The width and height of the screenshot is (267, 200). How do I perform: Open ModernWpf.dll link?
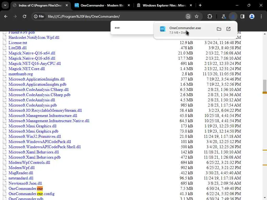(x=22, y=168)
